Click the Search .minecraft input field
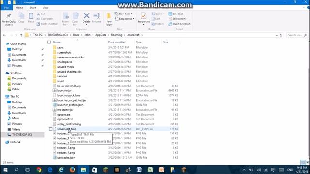This screenshot has height=174, width=310. tap(297, 35)
